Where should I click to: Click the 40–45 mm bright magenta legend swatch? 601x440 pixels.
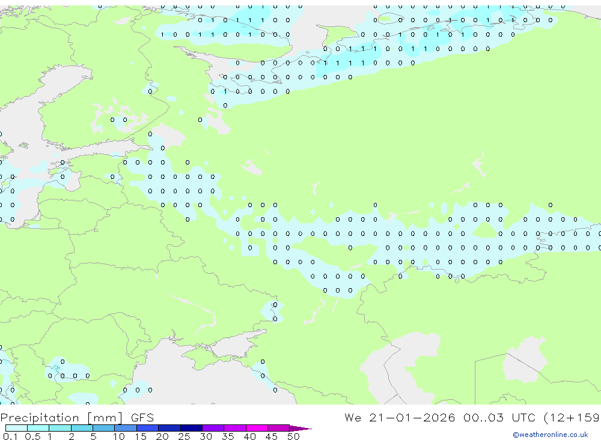(257, 428)
